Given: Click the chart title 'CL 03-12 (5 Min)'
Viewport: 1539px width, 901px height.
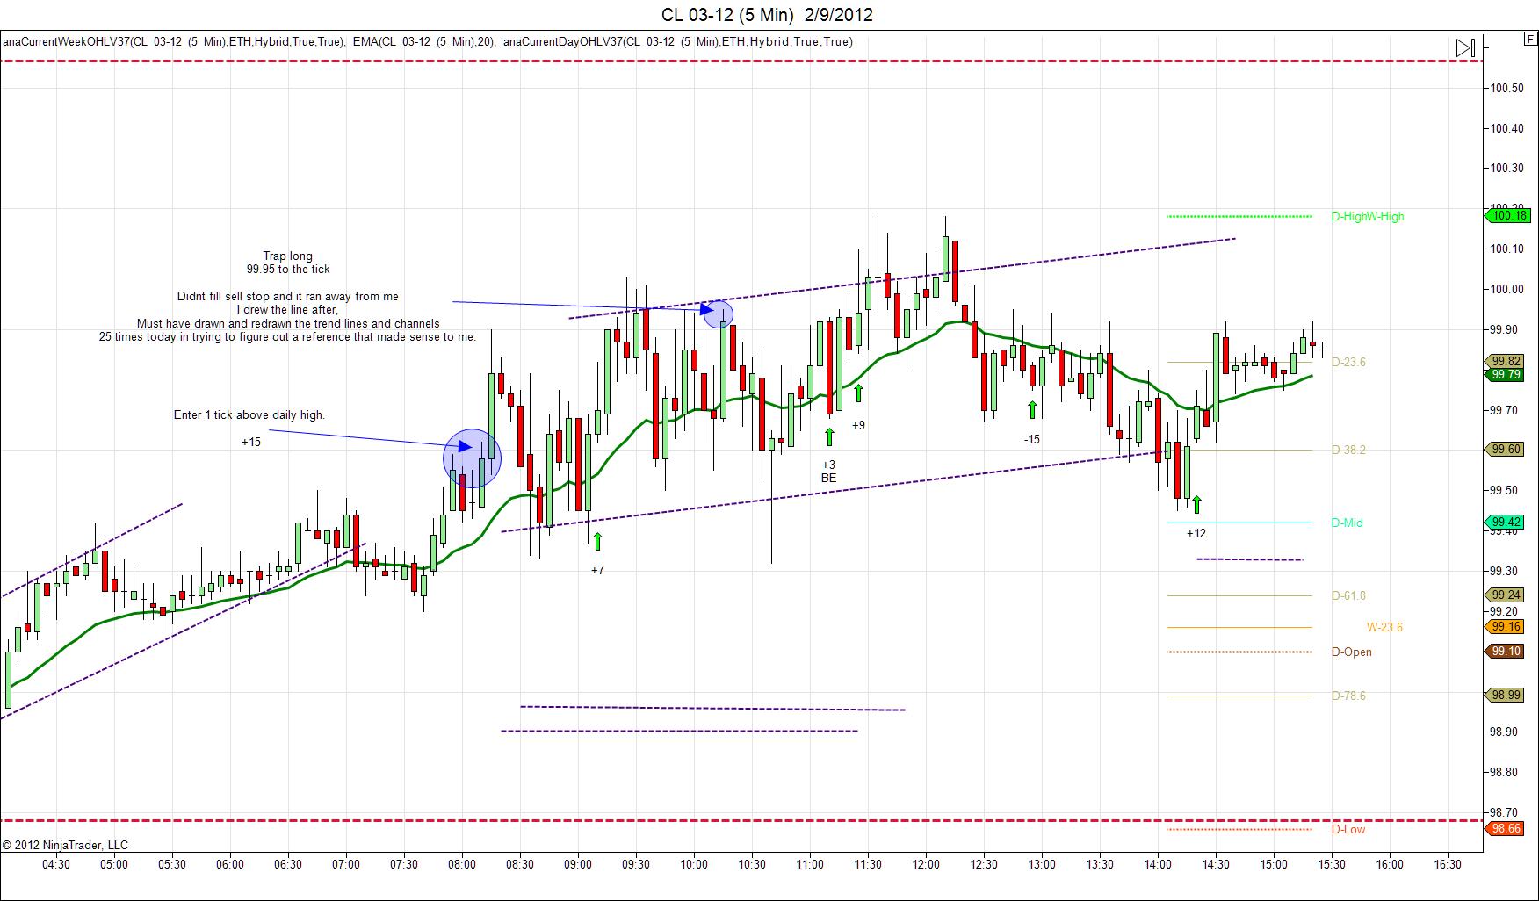Looking at the screenshot, I should point(729,14).
